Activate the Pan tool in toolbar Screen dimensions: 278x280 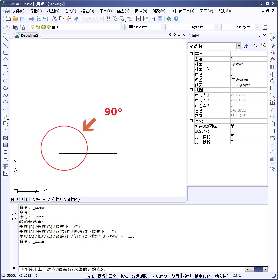(x=108, y=18)
